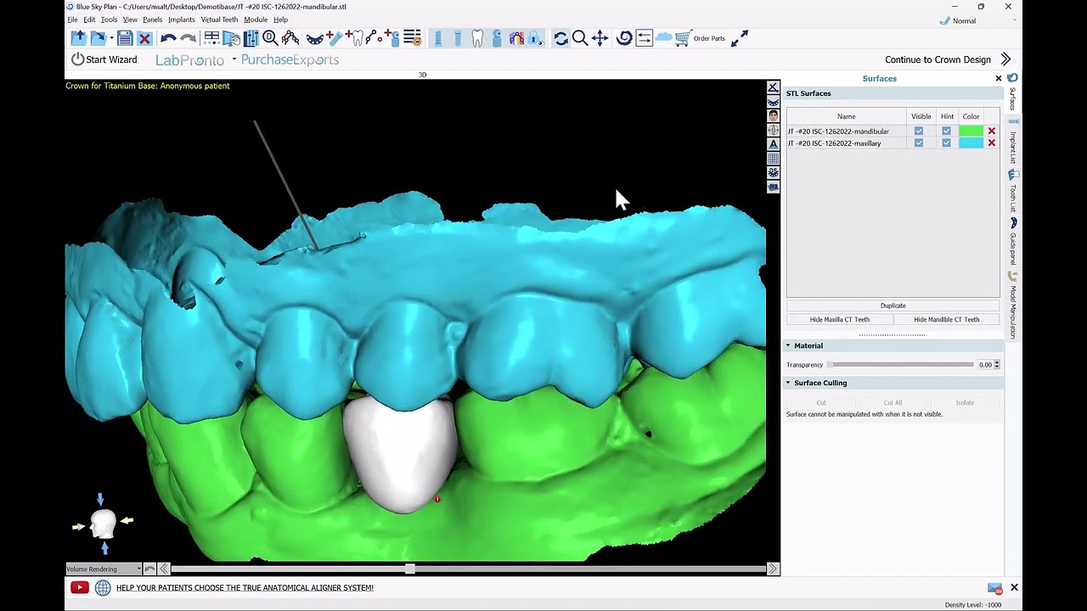Click the PurchaseExports link

pos(290,59)
